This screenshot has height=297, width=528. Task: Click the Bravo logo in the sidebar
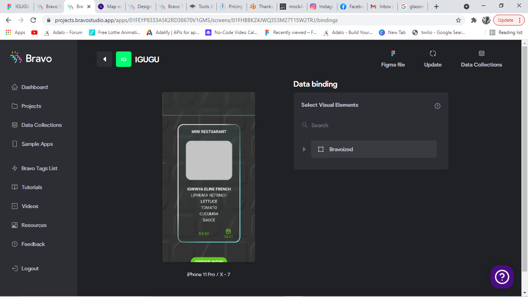(31, 58)
